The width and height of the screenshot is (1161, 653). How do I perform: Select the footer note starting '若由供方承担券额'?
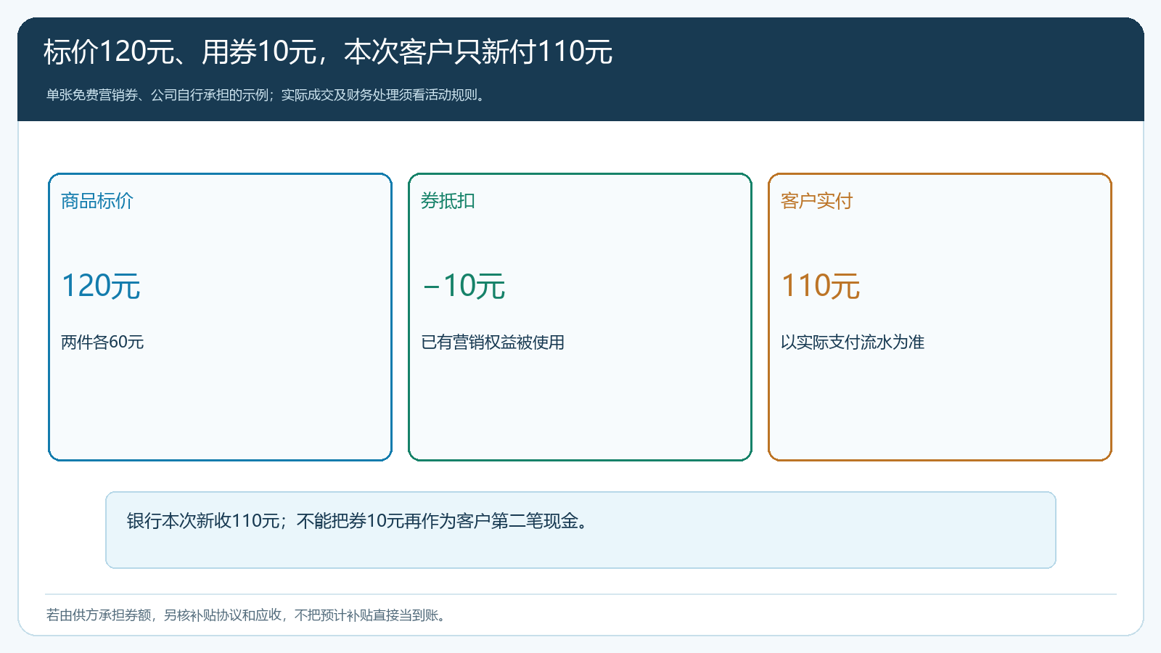[x=247, y=615]
